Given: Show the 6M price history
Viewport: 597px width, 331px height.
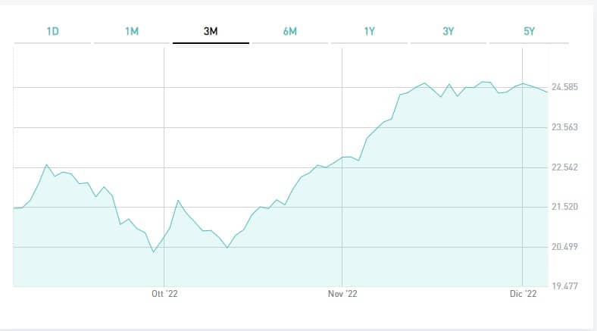Looking at the screenshot, I should 289,32.
